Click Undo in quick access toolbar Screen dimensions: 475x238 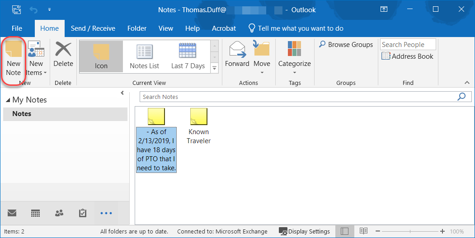coord(33,10)
